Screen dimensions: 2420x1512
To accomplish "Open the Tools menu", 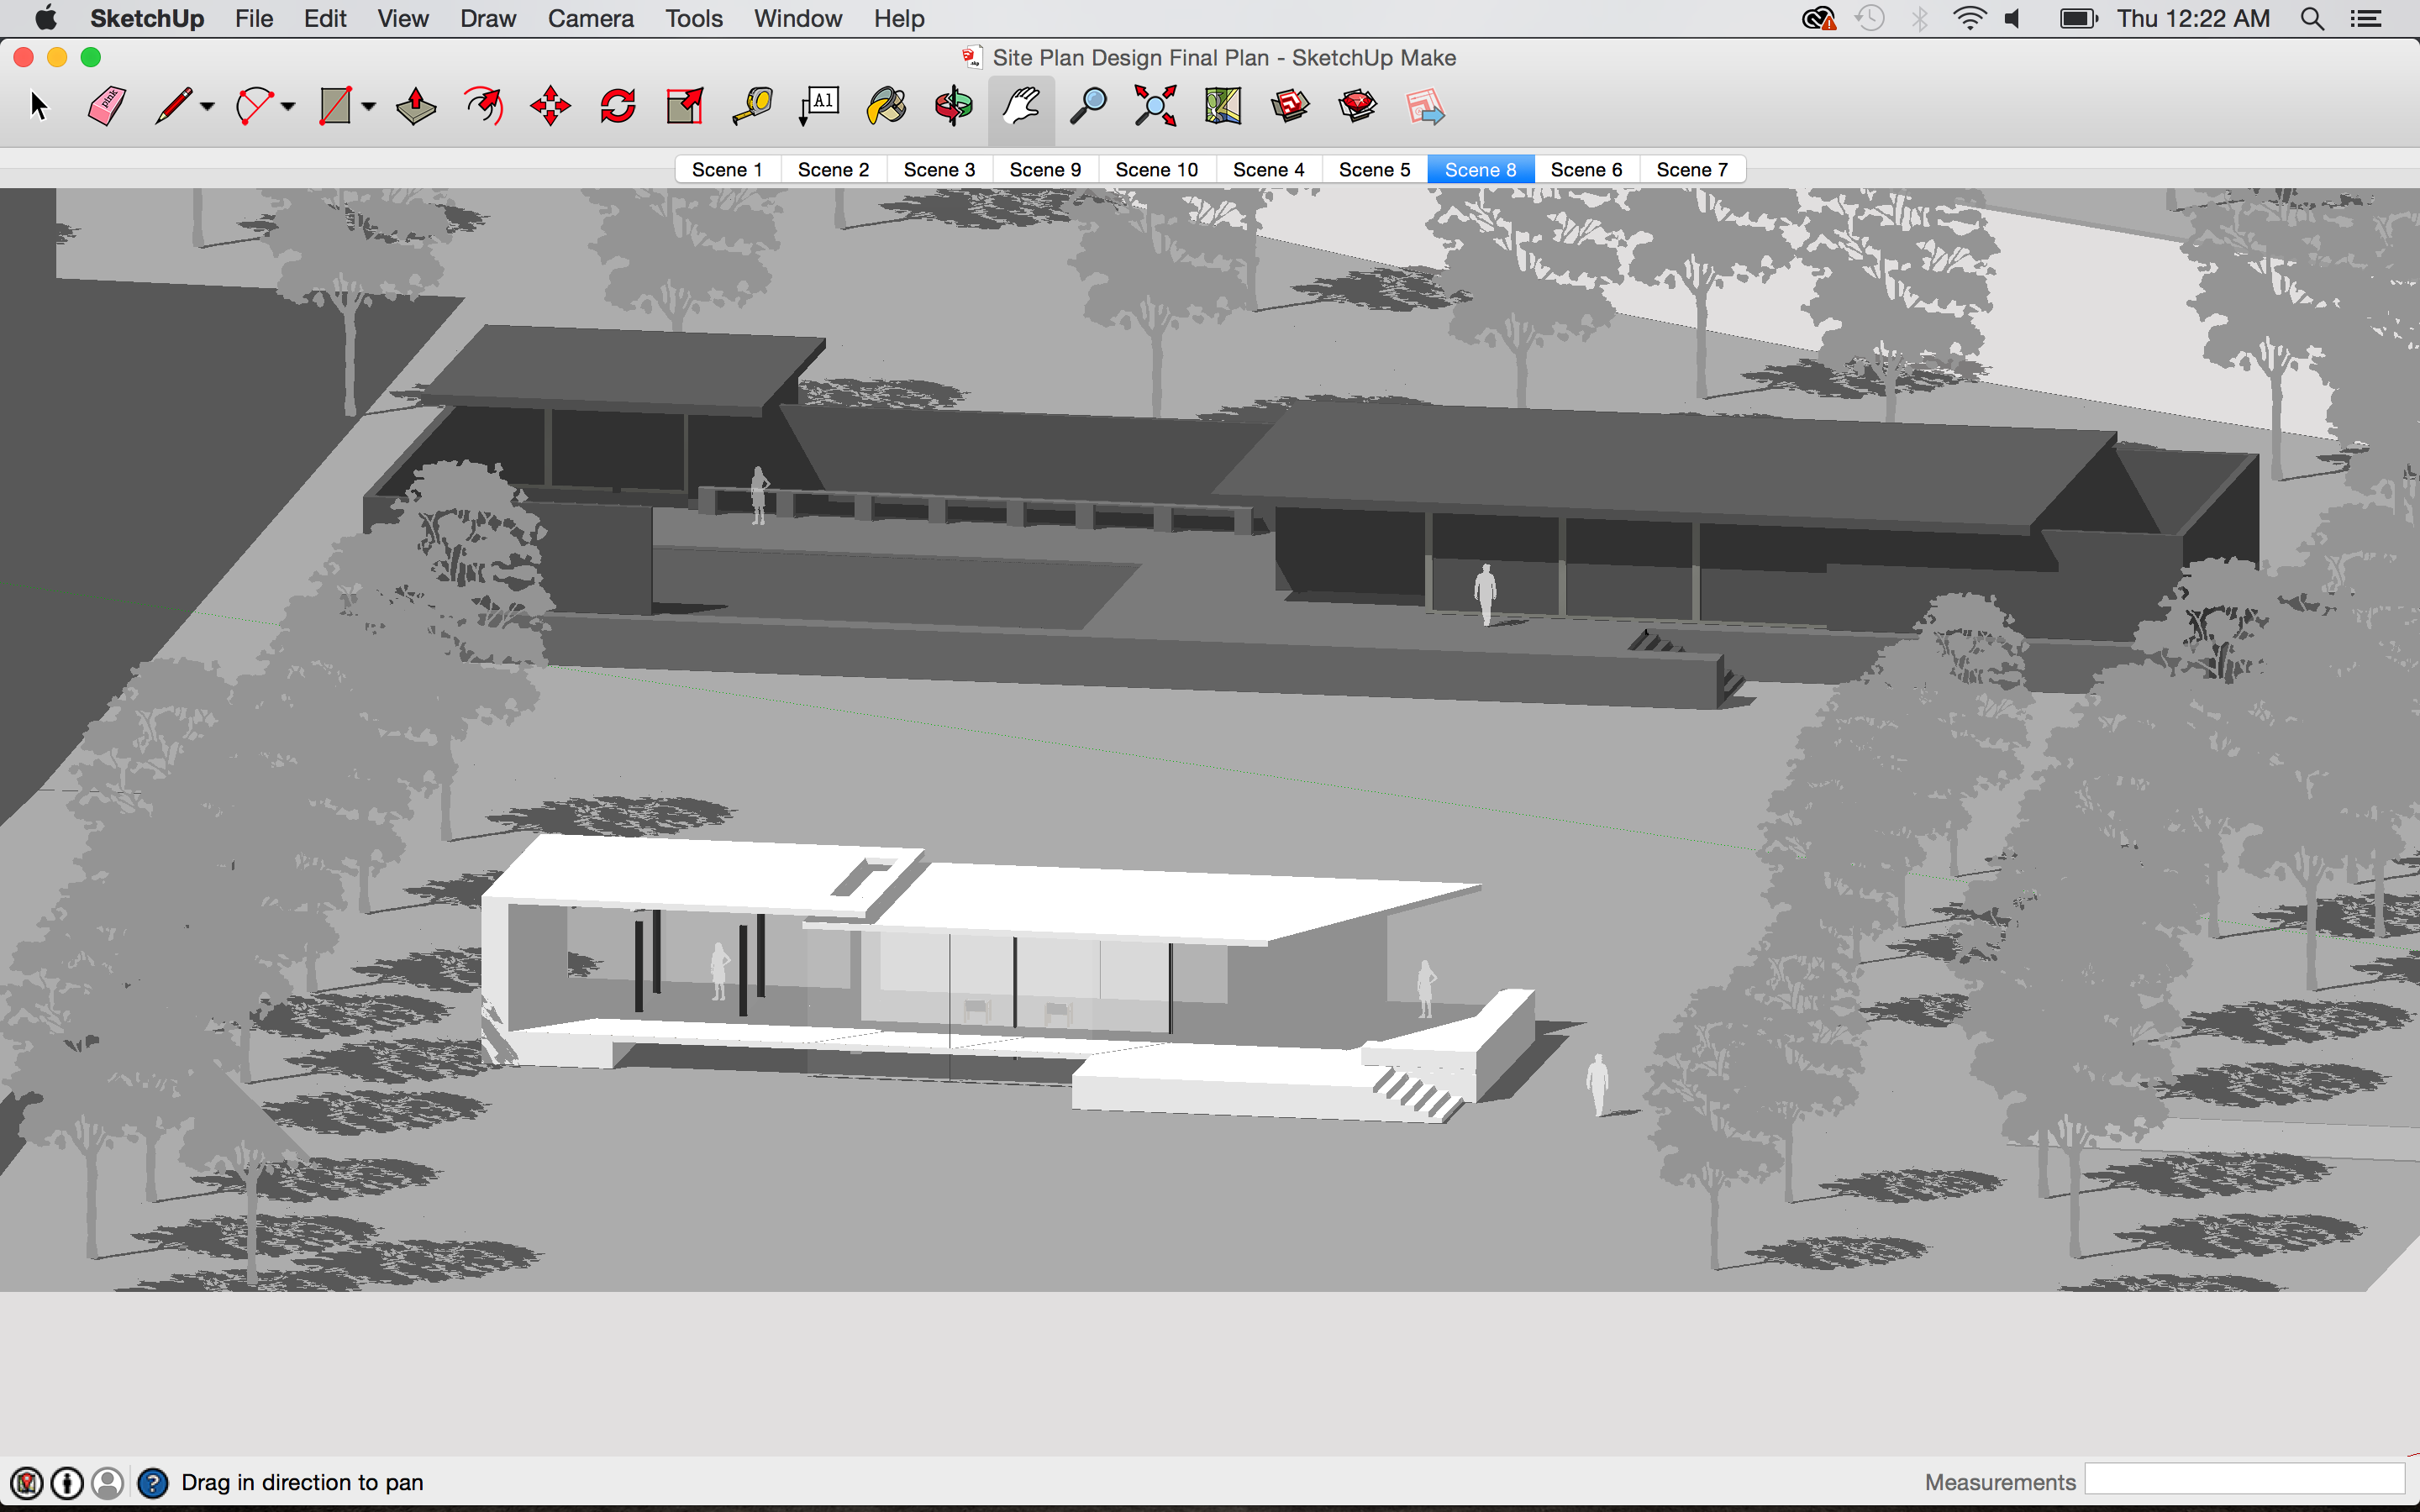I will point(694,18).
